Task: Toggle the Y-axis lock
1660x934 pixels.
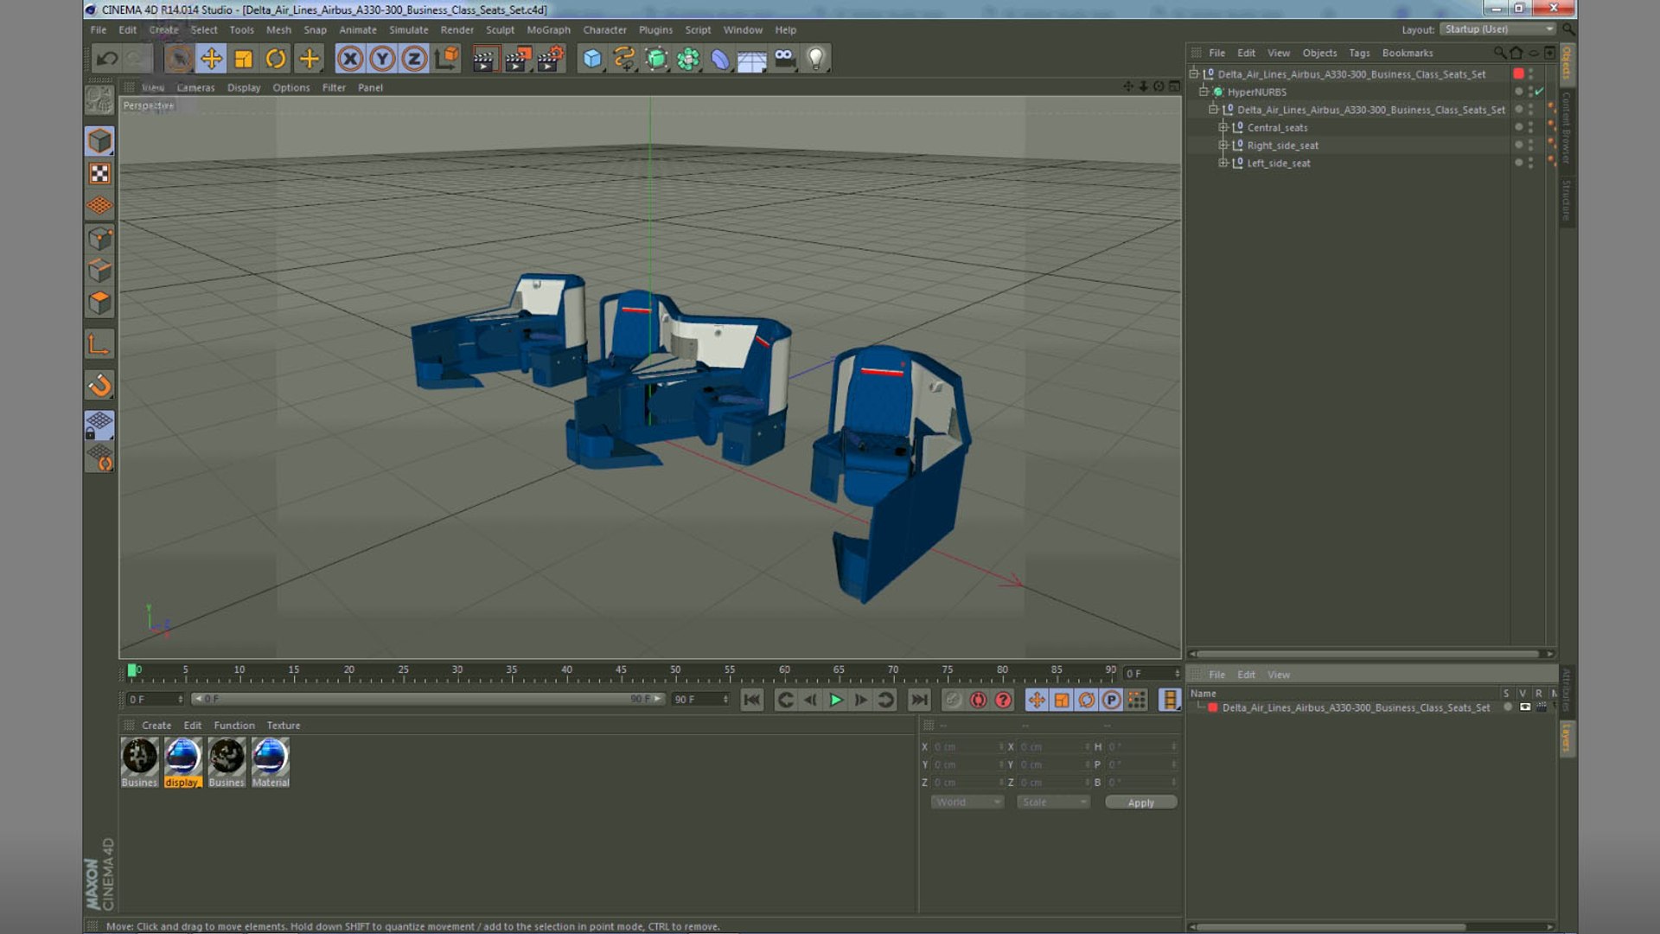Action: [x=382, y=59]
